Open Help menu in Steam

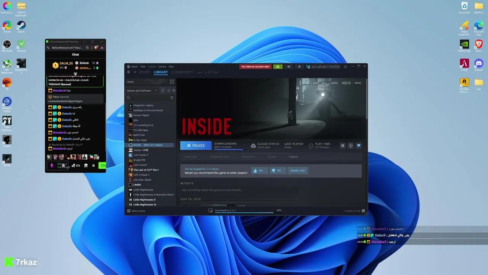tap(171, 66)
